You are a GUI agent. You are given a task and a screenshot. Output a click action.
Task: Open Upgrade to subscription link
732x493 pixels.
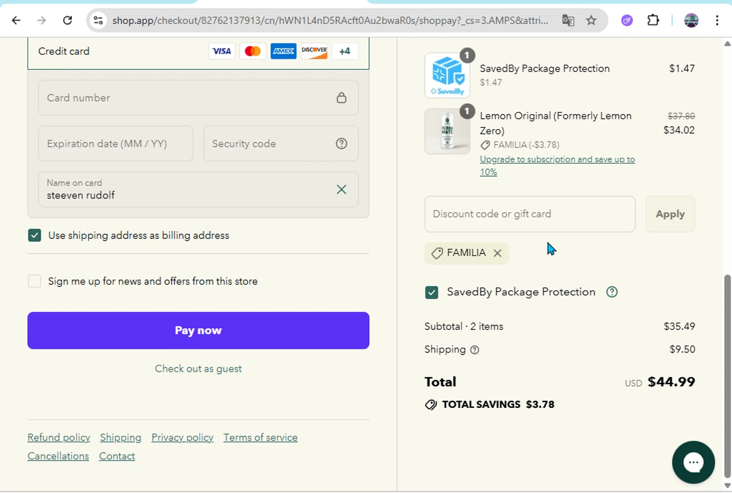click(x=557, y=166)
